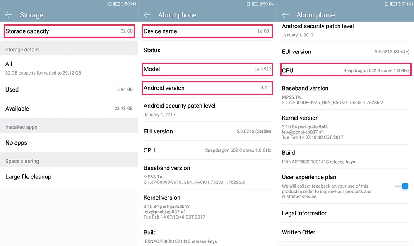
Task: Tap SIM icon in middle screen status bar
Action: pyautogui.click(x=248, y=4)
